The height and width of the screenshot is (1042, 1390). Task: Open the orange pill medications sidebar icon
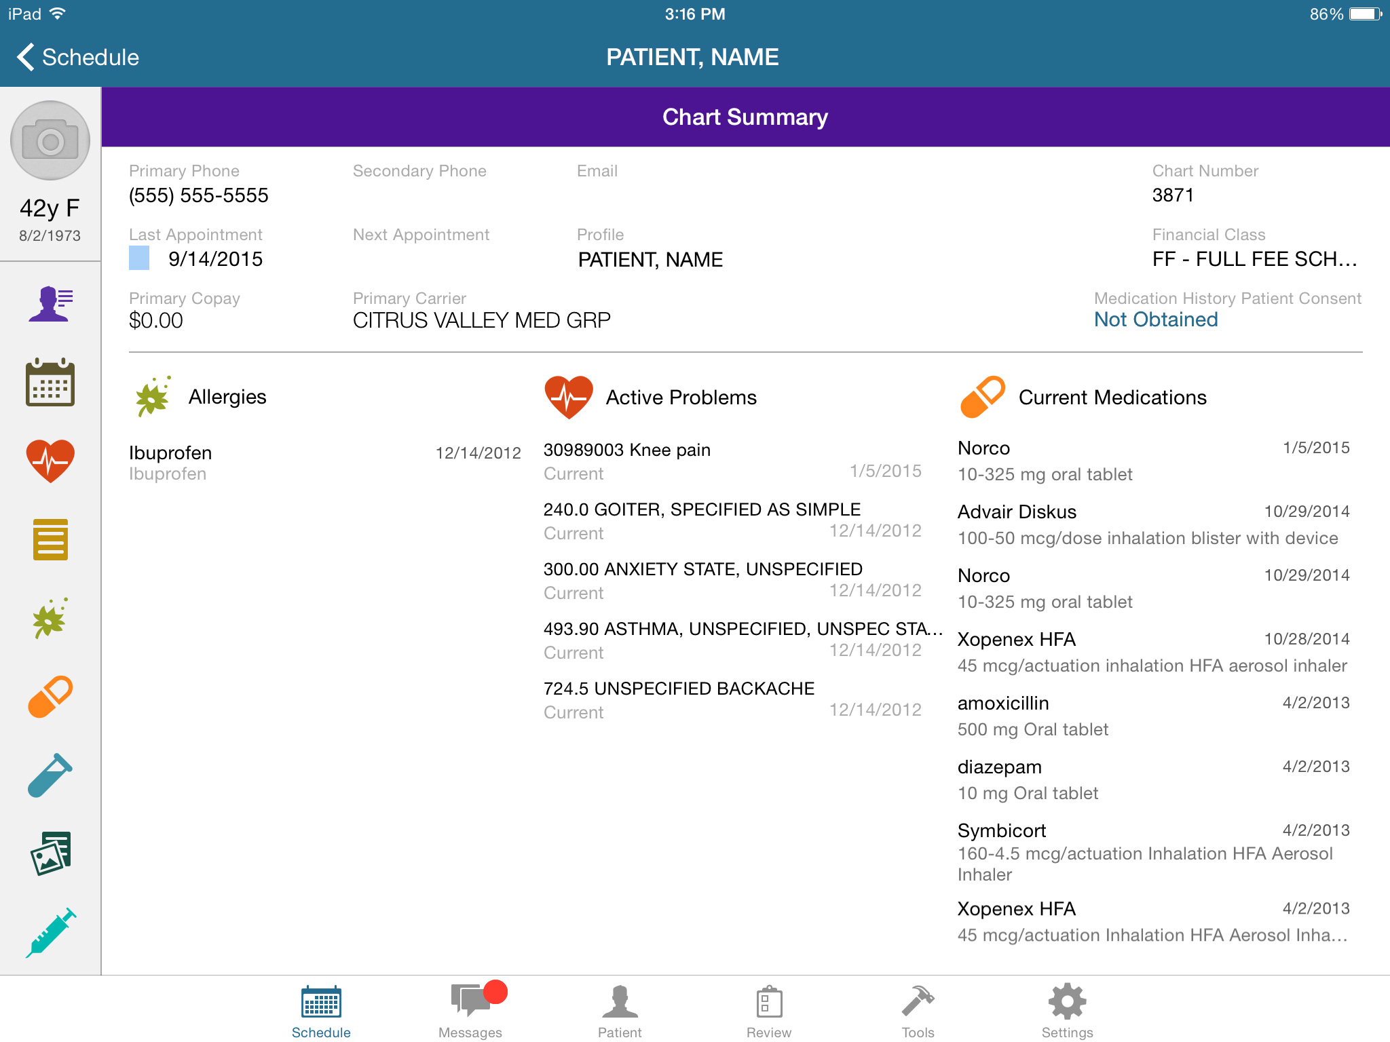(x=50, y=697)
